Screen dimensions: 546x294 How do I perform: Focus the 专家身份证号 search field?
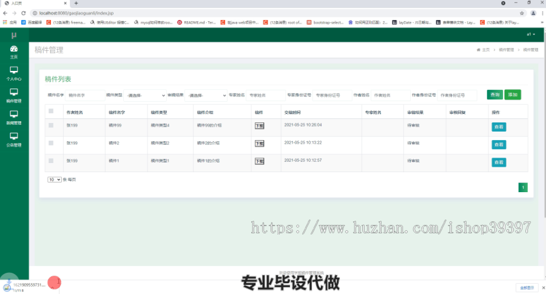[332, 95]
